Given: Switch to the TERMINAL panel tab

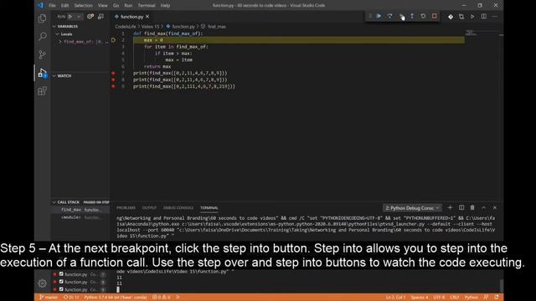Looking at the screenshot, I should (209, 208).
